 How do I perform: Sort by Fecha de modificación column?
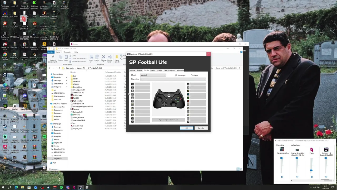[112, 72]
